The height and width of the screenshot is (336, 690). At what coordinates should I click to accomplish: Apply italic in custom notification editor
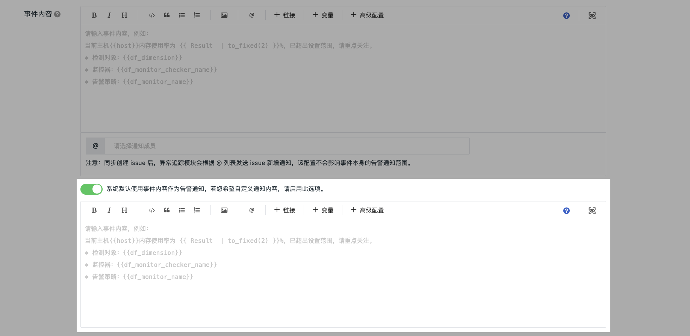click(x=109, y=210)
